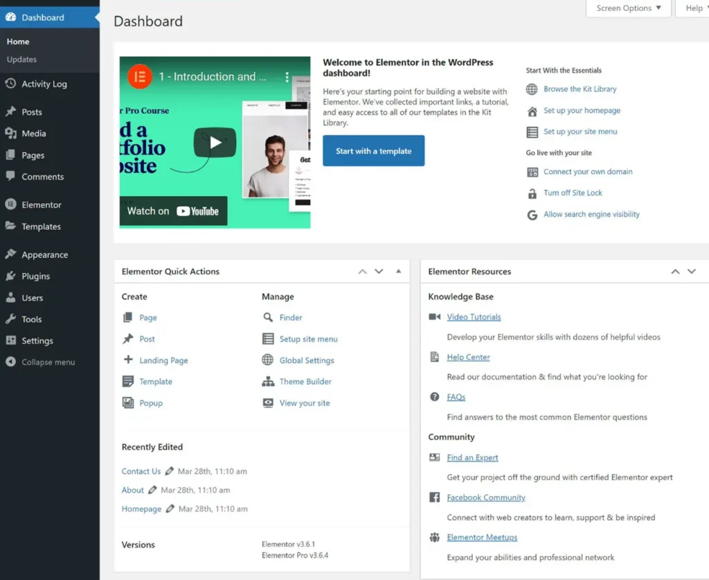The height and width of the screenshot is (580, 709).
Task: Click the Dashboard gauge icon in sidebar
Action: [x=11, y=17]
